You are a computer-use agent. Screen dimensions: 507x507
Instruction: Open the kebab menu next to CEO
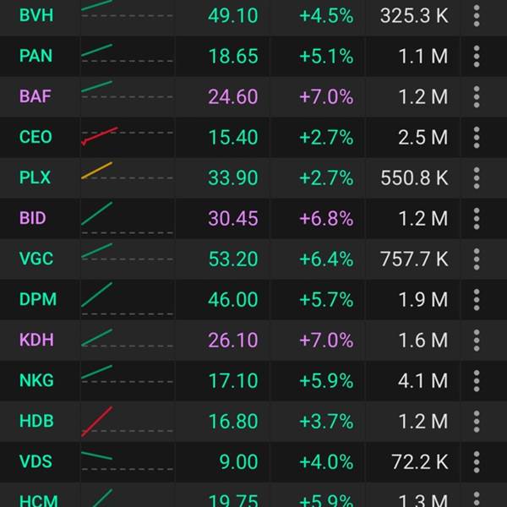[x=477, y=137]
